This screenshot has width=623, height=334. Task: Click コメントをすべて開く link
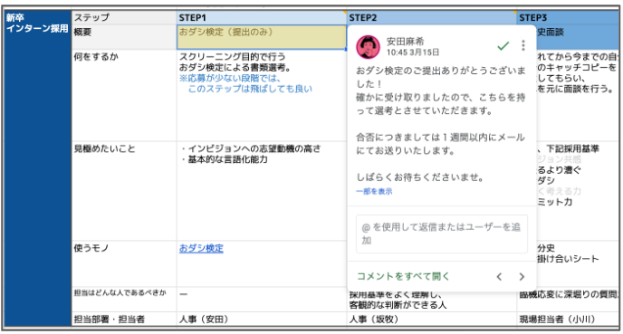[403, 276]
